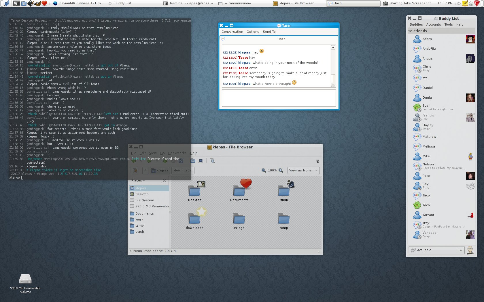Click the red ruby gem tray icon

pos(477,3)
